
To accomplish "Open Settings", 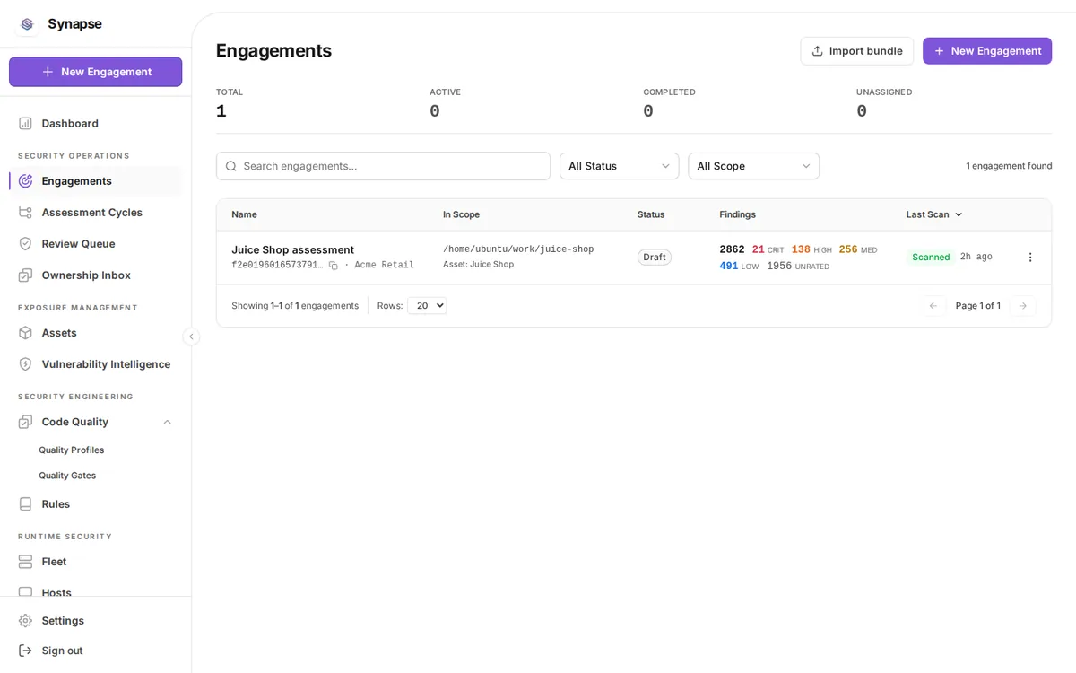I will 63,620.
